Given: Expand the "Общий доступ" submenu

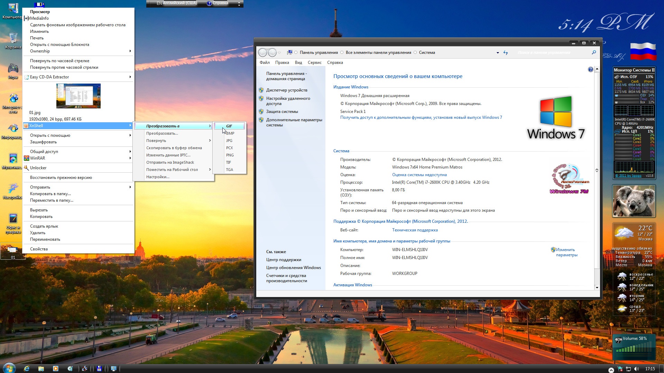Looking at the screenshot, I should click(x=130, y=152).
